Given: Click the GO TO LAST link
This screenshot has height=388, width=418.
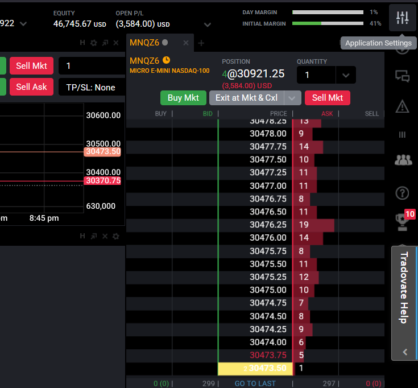Looking at the screenshot, I should [x=255, y=383].
